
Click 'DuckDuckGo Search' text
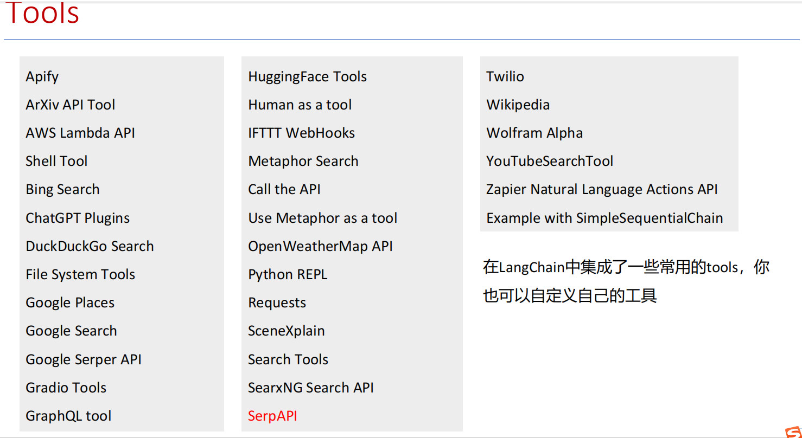coord(90,246)
